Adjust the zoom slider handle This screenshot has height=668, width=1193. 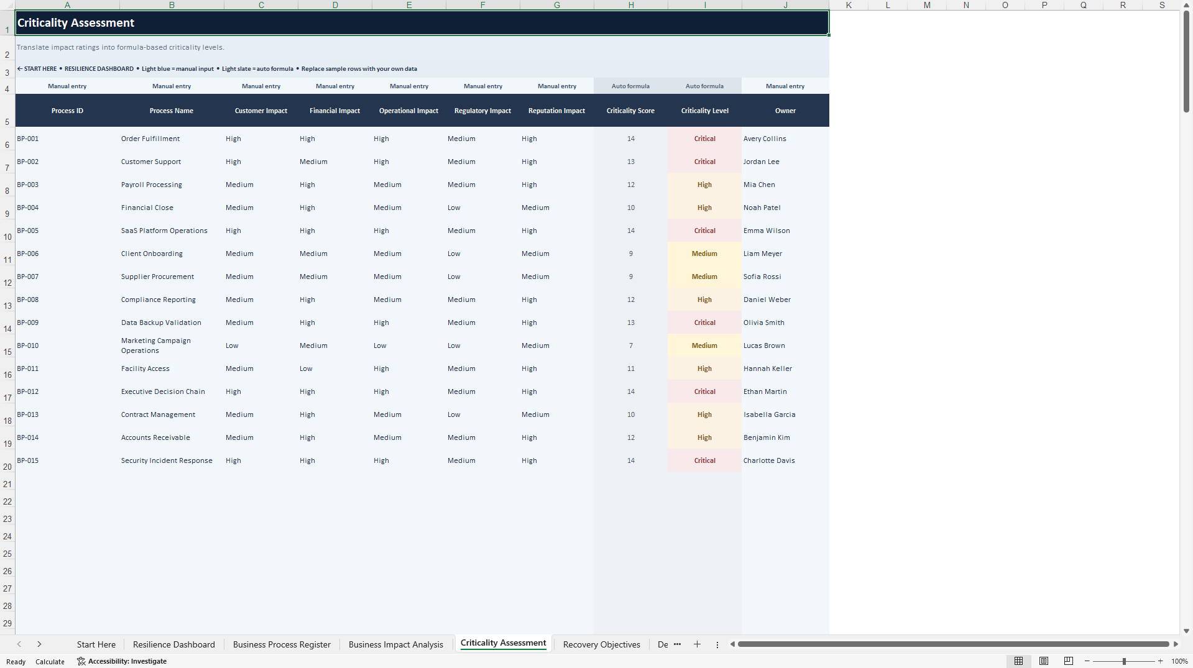(1124, 661)
